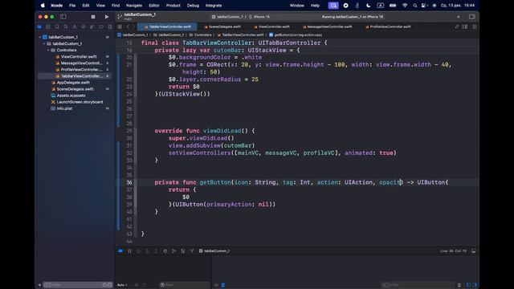This screenshot has height=289, width=514.
Task: Toggle the variables view pane button
Action: click(x=468, y=285)
